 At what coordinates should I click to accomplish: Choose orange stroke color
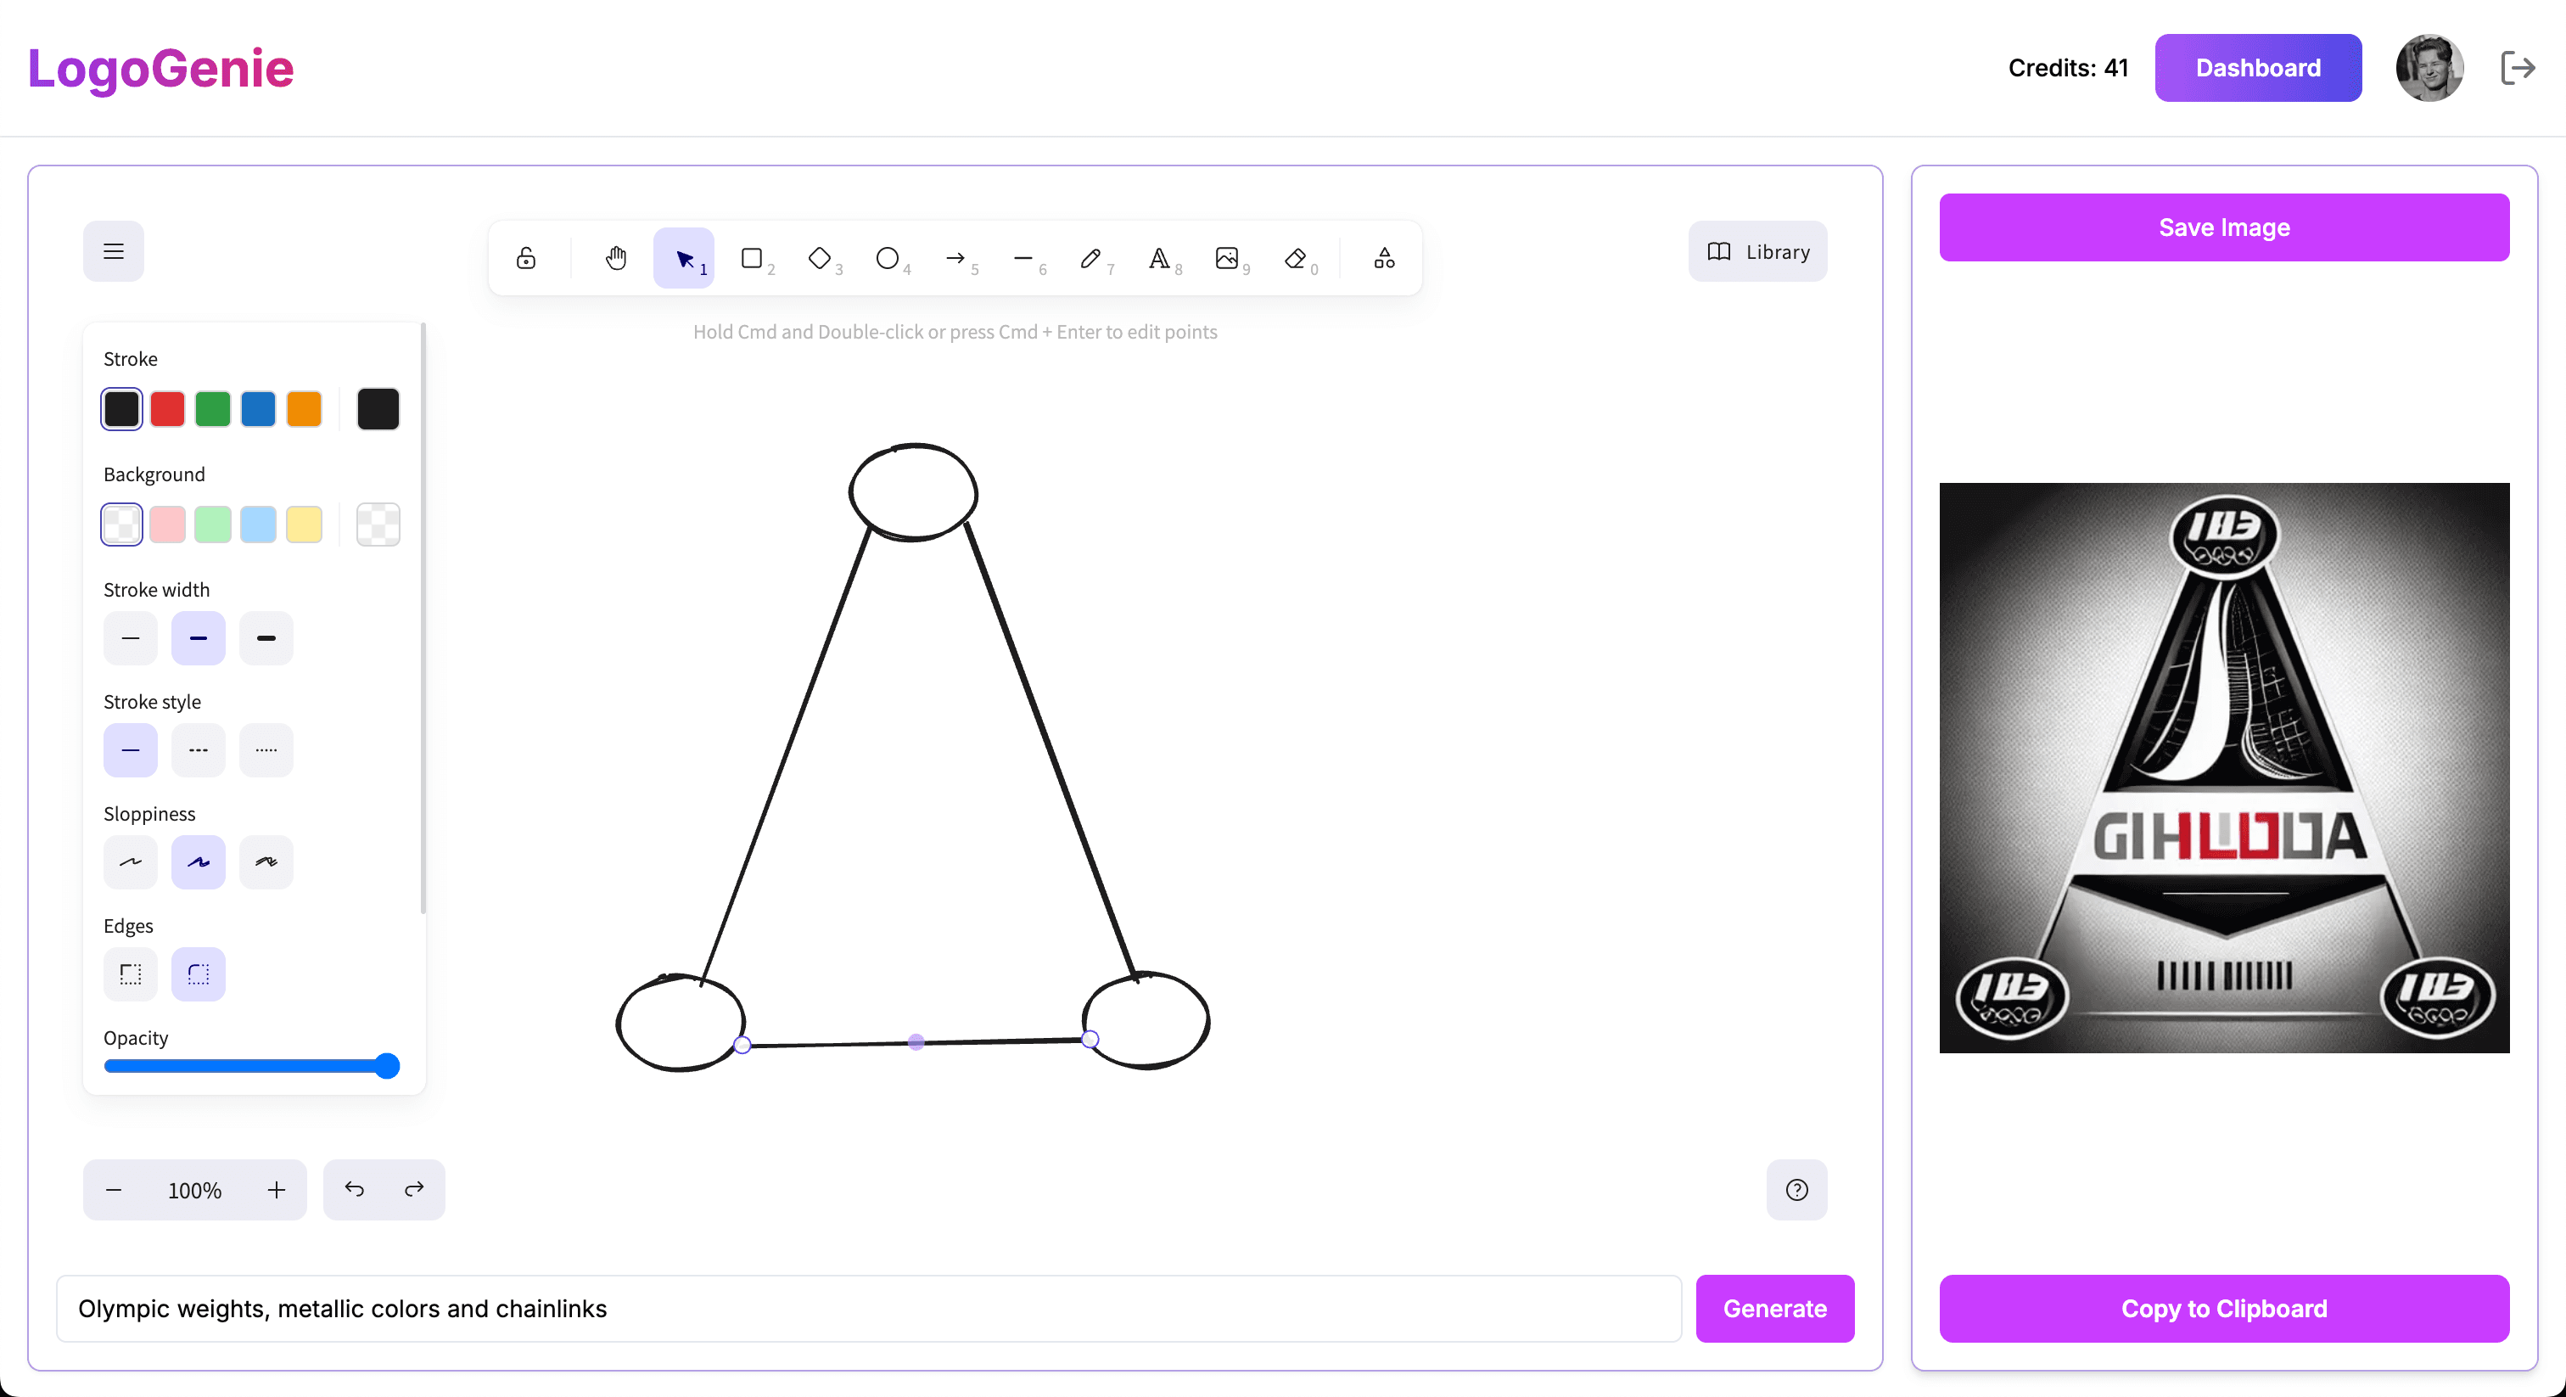(304, 408)
